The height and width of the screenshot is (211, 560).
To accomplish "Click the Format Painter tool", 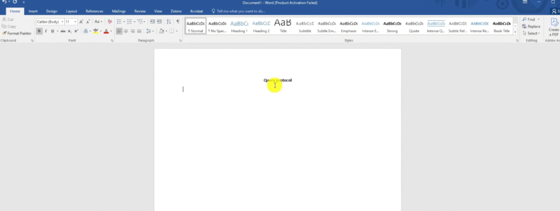I will pyautogui.click(x=17, y=33).
